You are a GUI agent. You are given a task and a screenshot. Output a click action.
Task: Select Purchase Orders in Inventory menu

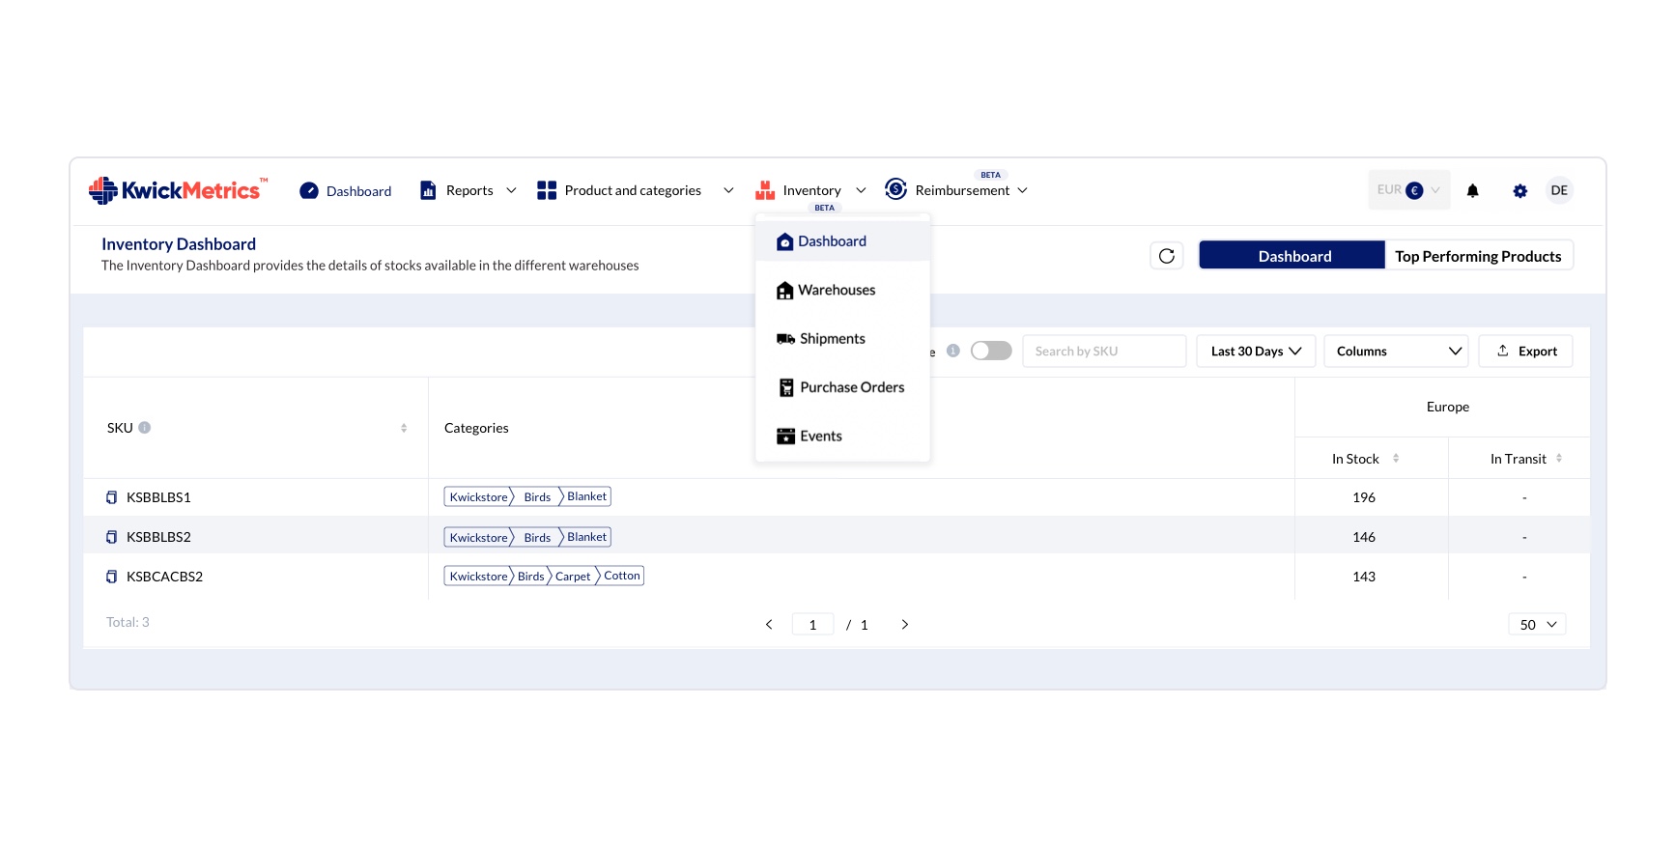click(842, 387)
